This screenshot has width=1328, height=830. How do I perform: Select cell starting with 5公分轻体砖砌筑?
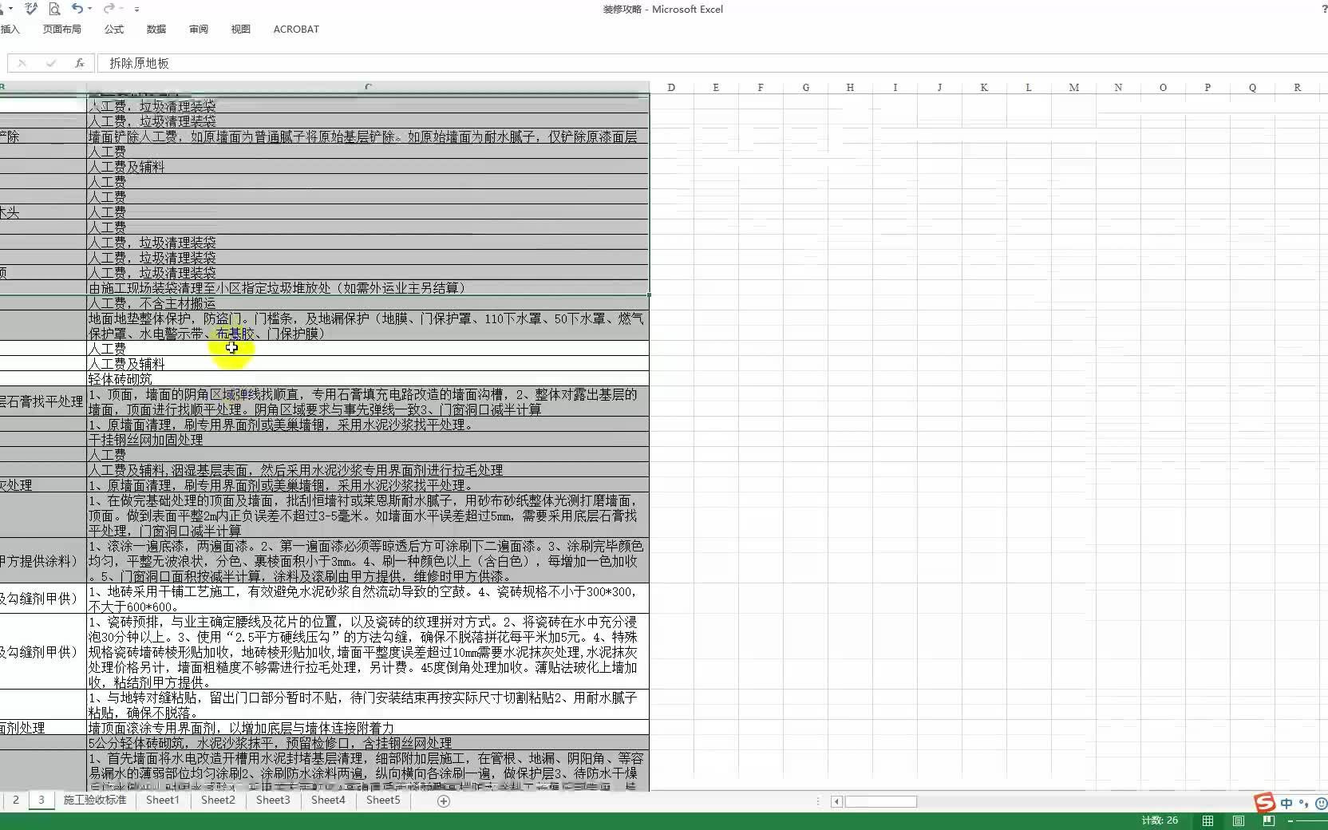coord(368,743)
